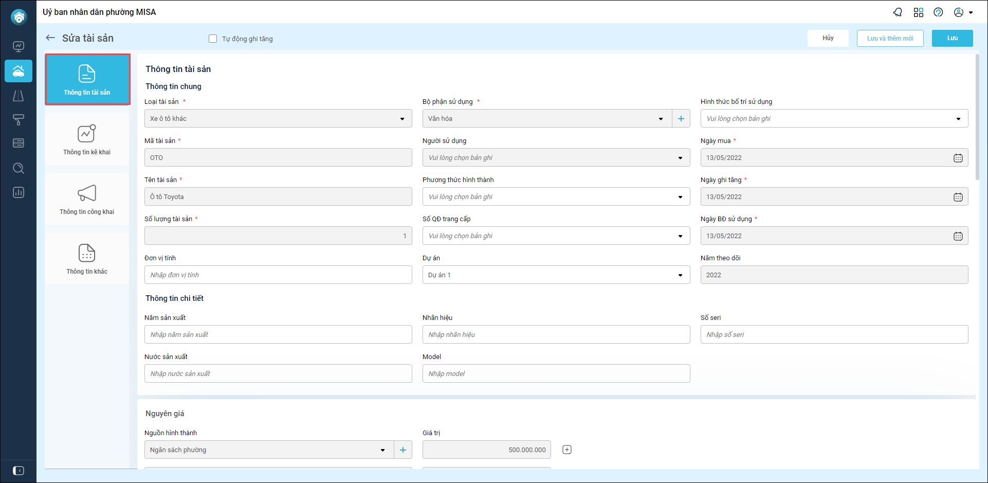Click the Hủy button
Image resolution: width=988 pixels, height=483 pixels.
[x=828, y=38]
